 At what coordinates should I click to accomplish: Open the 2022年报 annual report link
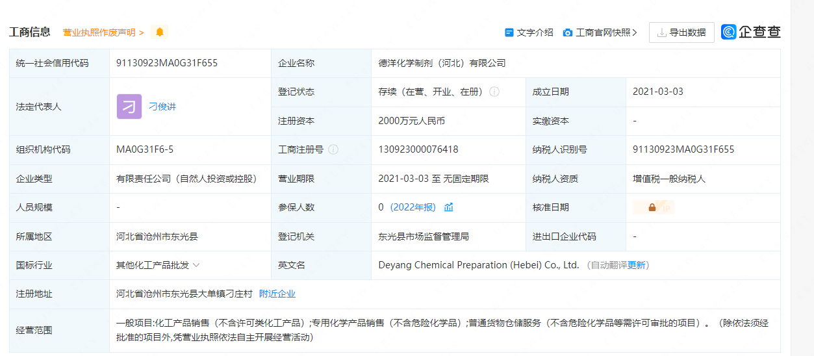point(413,207)
